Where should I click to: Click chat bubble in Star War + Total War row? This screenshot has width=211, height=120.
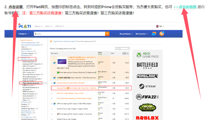point(55,78)
